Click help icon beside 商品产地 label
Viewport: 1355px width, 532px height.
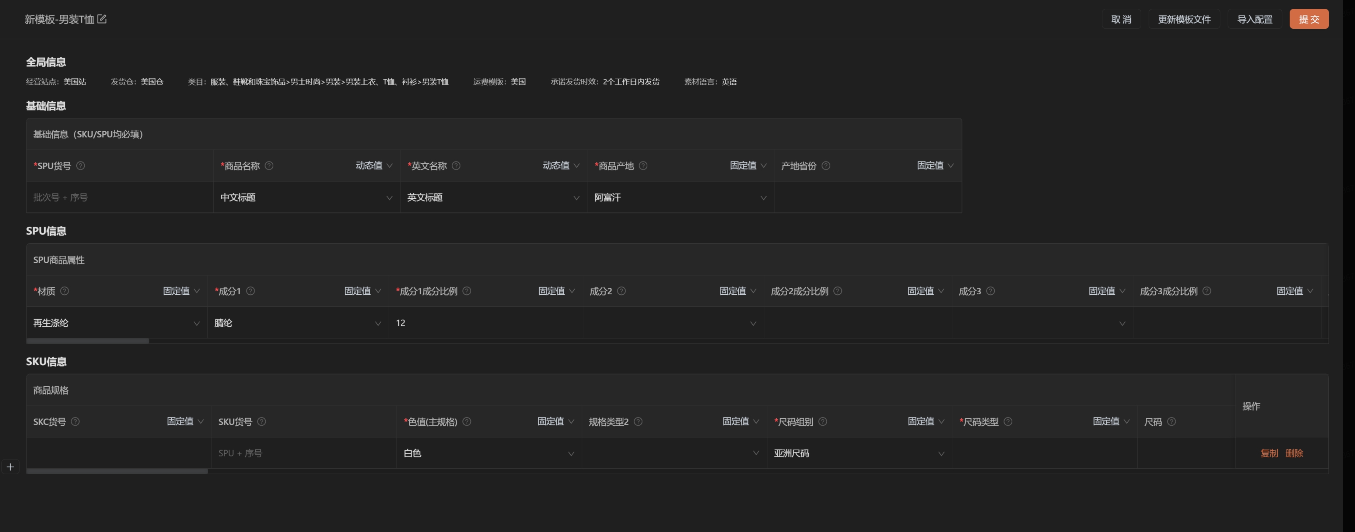tap(643, 166)
